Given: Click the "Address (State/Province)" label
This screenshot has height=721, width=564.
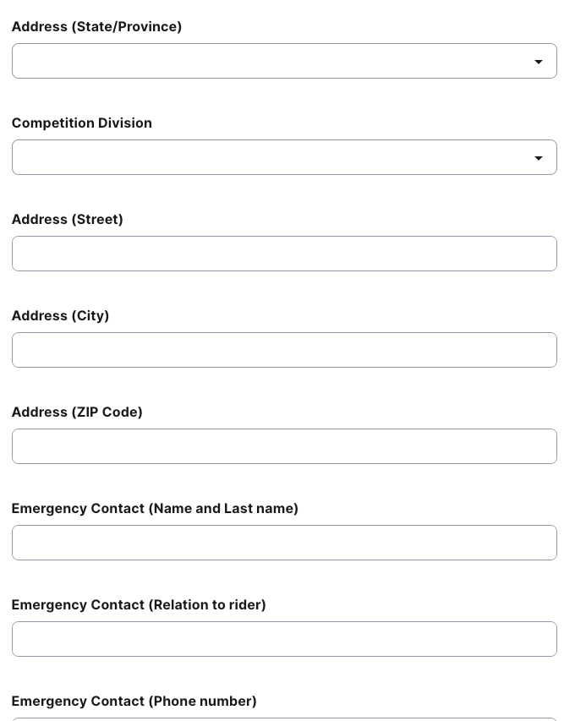Looking at the screenshot, I should [x=96, y=26].
